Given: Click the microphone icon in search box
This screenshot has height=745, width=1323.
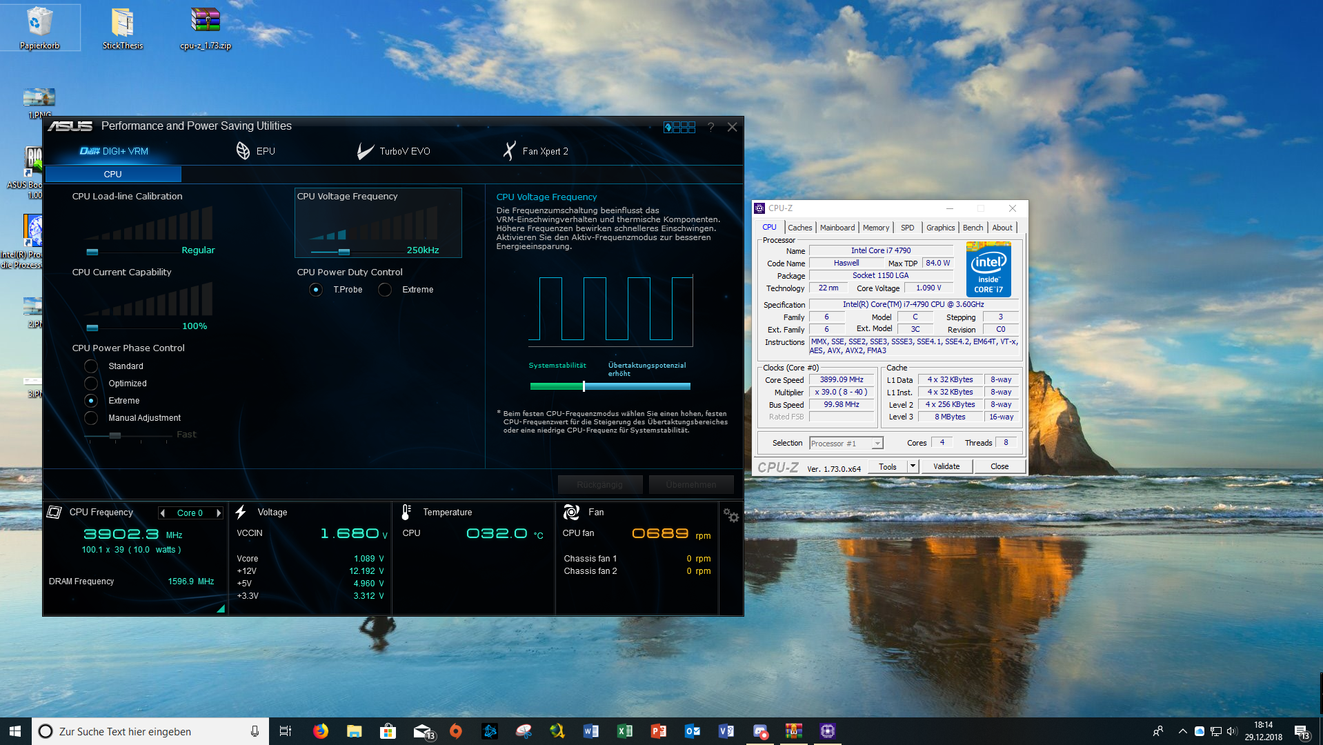Looking at the screenshot, I should [255, 731].
